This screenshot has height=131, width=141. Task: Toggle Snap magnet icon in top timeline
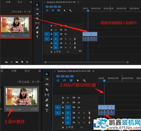[53, 11]
